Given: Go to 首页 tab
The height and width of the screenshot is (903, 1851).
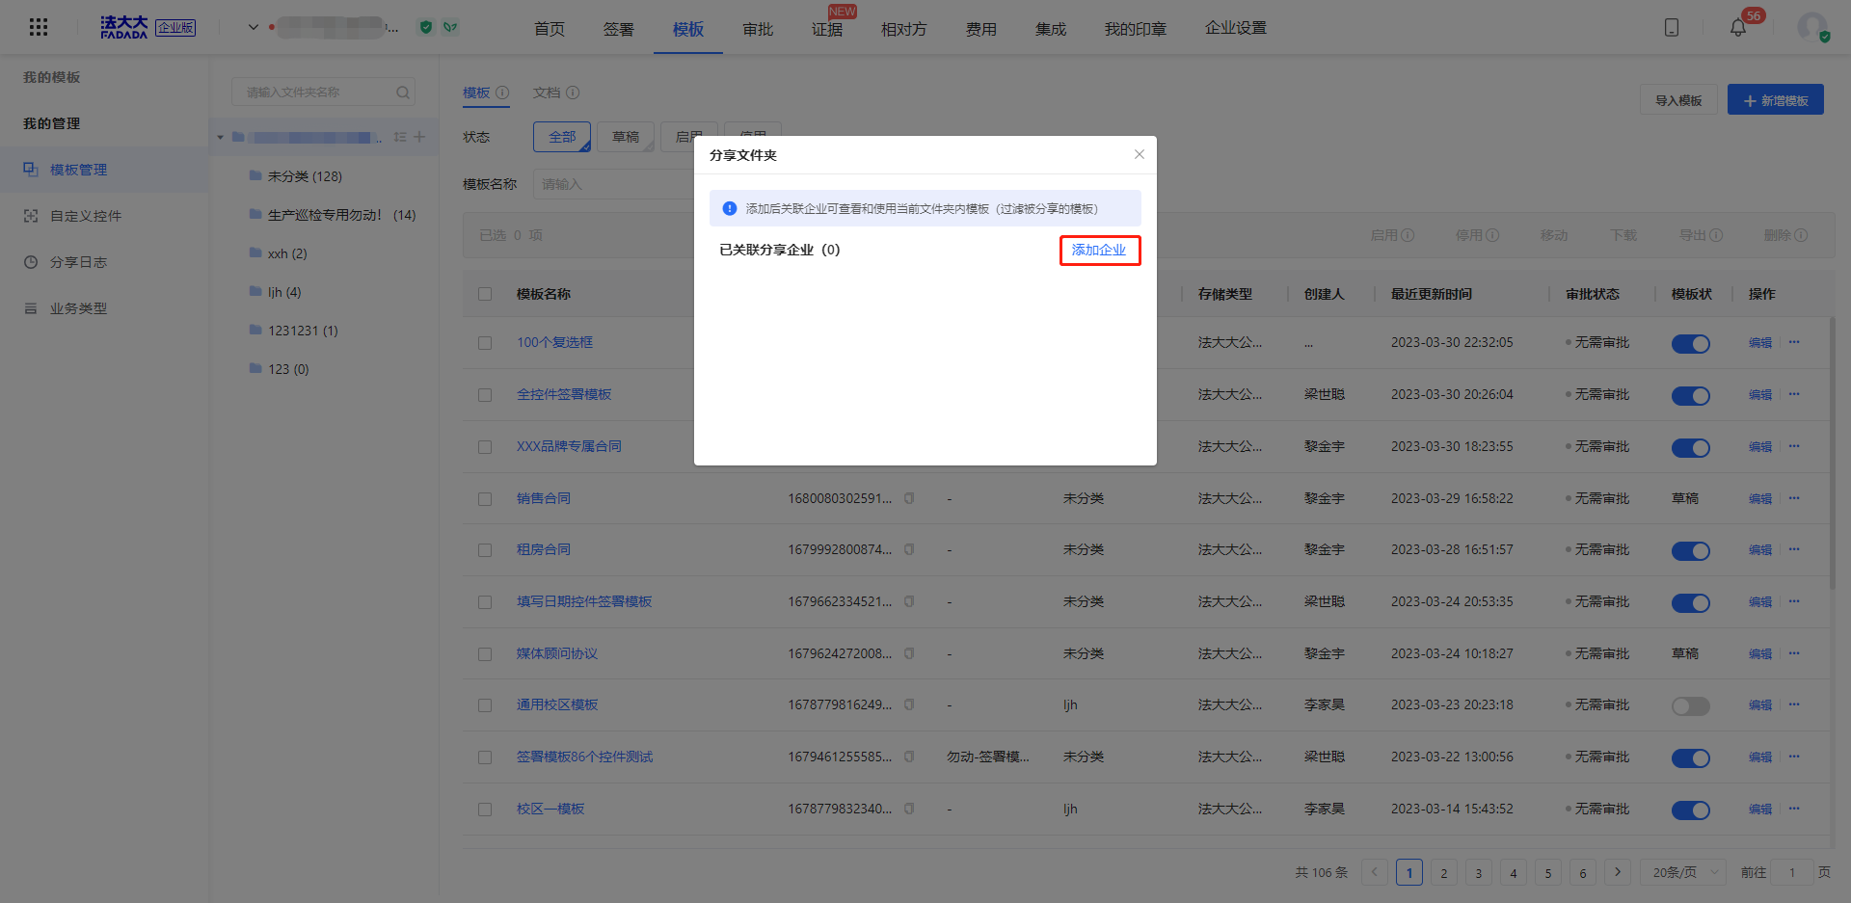Looking at the screenshot, I should (x=550, y=29).
